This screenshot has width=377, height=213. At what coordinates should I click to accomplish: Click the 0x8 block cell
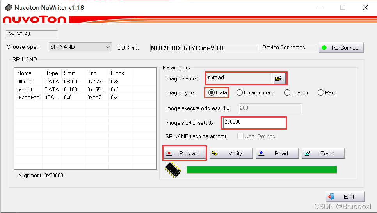120,82
